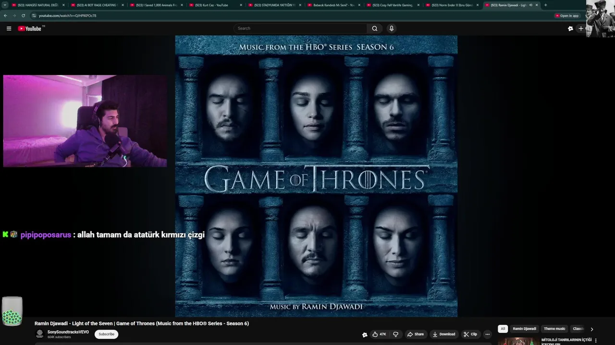Create a Clip of the video
The width and height of the screenshot is (615, 345).
click(470, 334)
